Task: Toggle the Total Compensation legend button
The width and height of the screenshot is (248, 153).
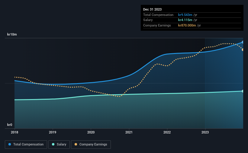Action: [x=26, y=145]
